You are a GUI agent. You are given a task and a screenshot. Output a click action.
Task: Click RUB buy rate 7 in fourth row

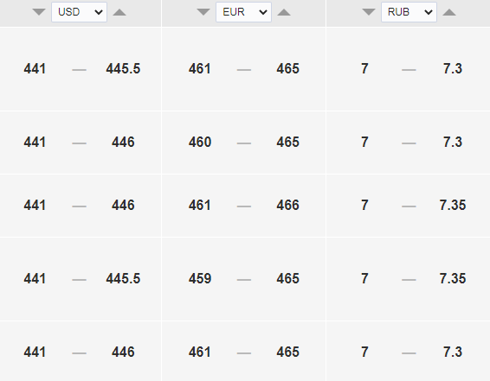364,278
